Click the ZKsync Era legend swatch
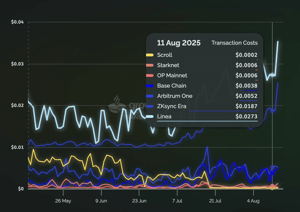The height and width of the screenshot is (212, 300). pyautogui.click(x=150, y=106)
